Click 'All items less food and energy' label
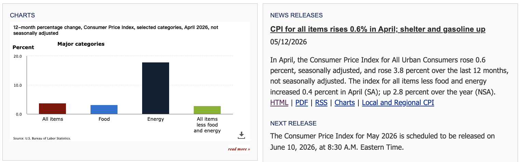The image size is (520, 162). (x=207, y=125)
